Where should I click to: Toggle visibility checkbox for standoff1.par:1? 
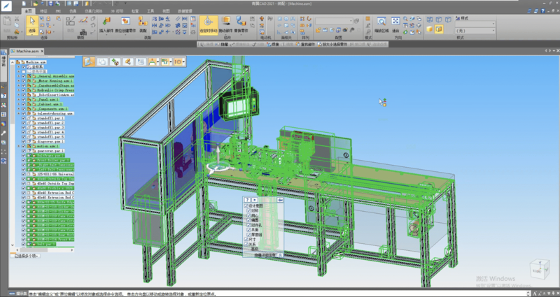tap(24, 118)
